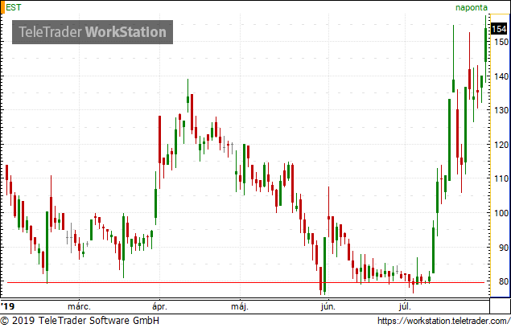Click the TeleTrader Software GmbH copyright text
This screenshot has width=511, height=328.
tap(80, 321)
